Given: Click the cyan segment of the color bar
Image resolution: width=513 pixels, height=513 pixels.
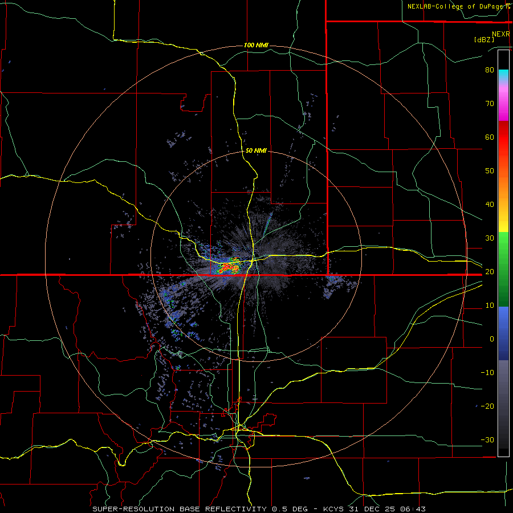Looking at the screenshot, I should click(x=503, y=75).
